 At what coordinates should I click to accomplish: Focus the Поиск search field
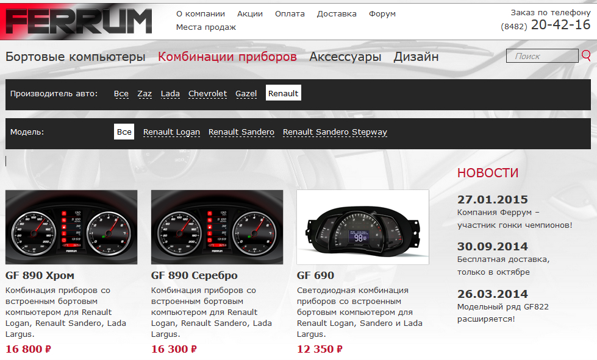pyautogui.click(x=542, y=56)
